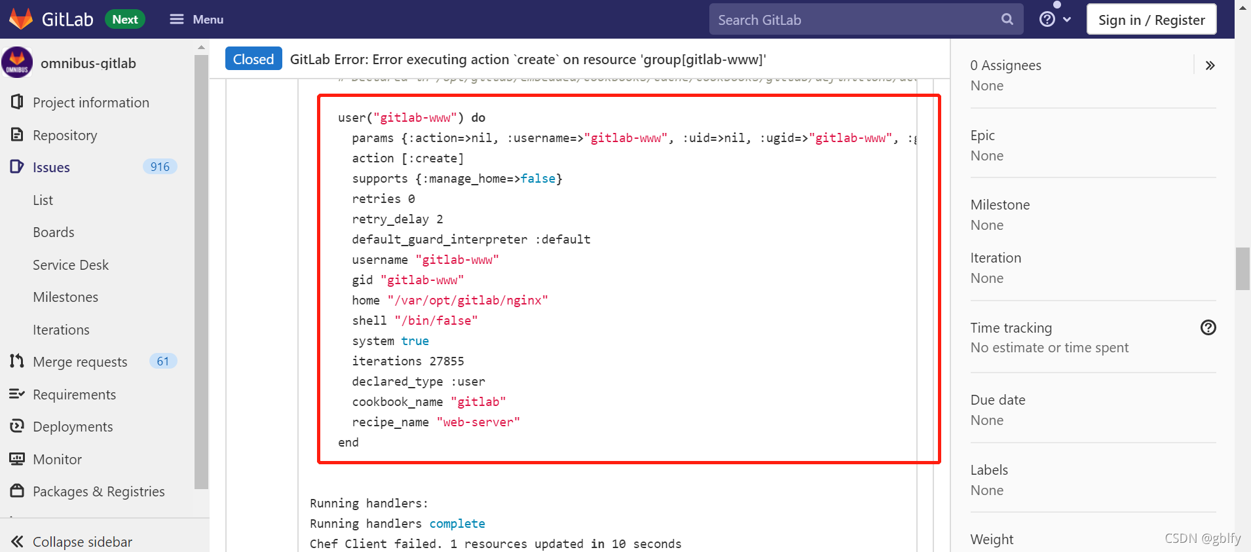Click the page vertical scrollbar thumb
This screenshot has height=552, width=1251.
click(1242, 268)
